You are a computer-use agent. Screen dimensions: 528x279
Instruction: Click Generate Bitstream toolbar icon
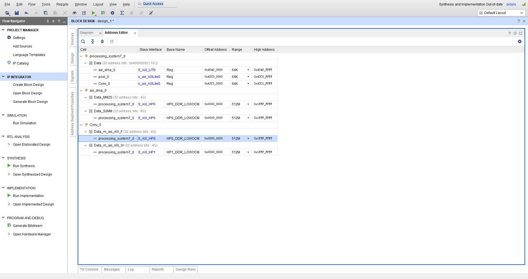point(103,13)
